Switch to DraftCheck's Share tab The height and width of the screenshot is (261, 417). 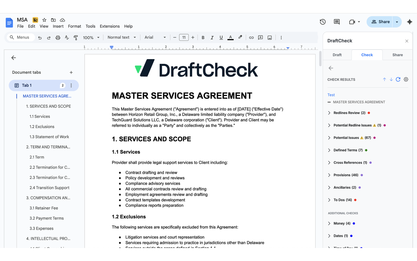(x=397, y=55)
